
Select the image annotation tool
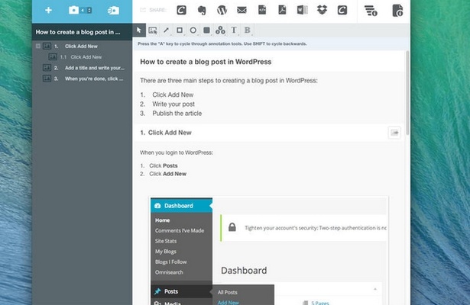click(153, 30)
